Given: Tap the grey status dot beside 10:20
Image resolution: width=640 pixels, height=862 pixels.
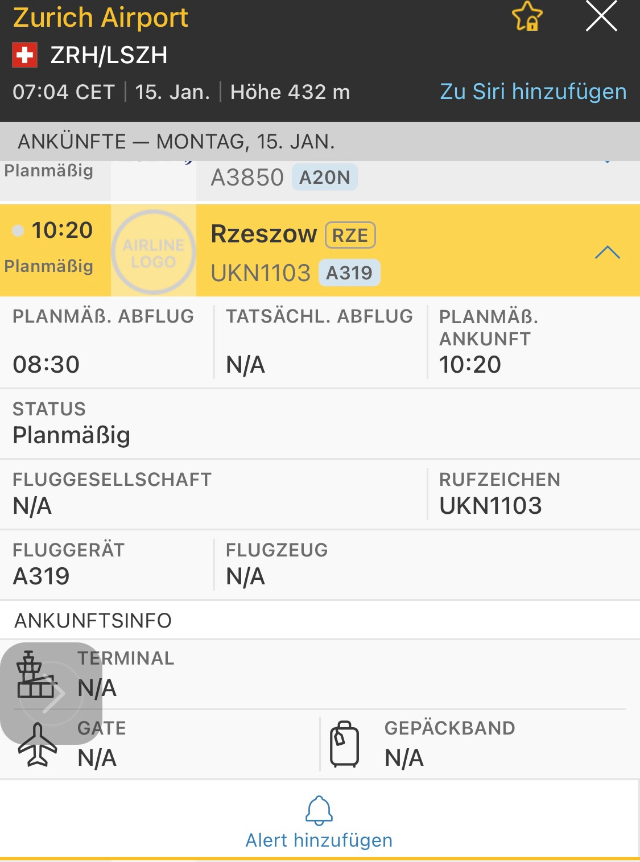Looking at the screenshot, I should pyautogui.click(x=18, y=230).
